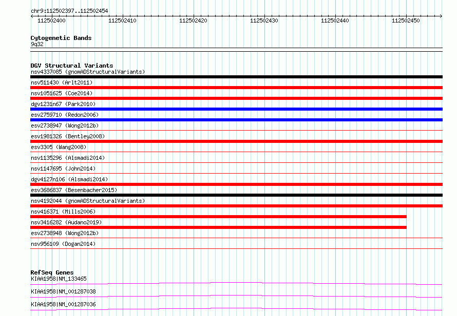457x316 pixels.
Task: Open variant nsv4192044 (gnomADStructuralVariants)
Action: point(88,201)
